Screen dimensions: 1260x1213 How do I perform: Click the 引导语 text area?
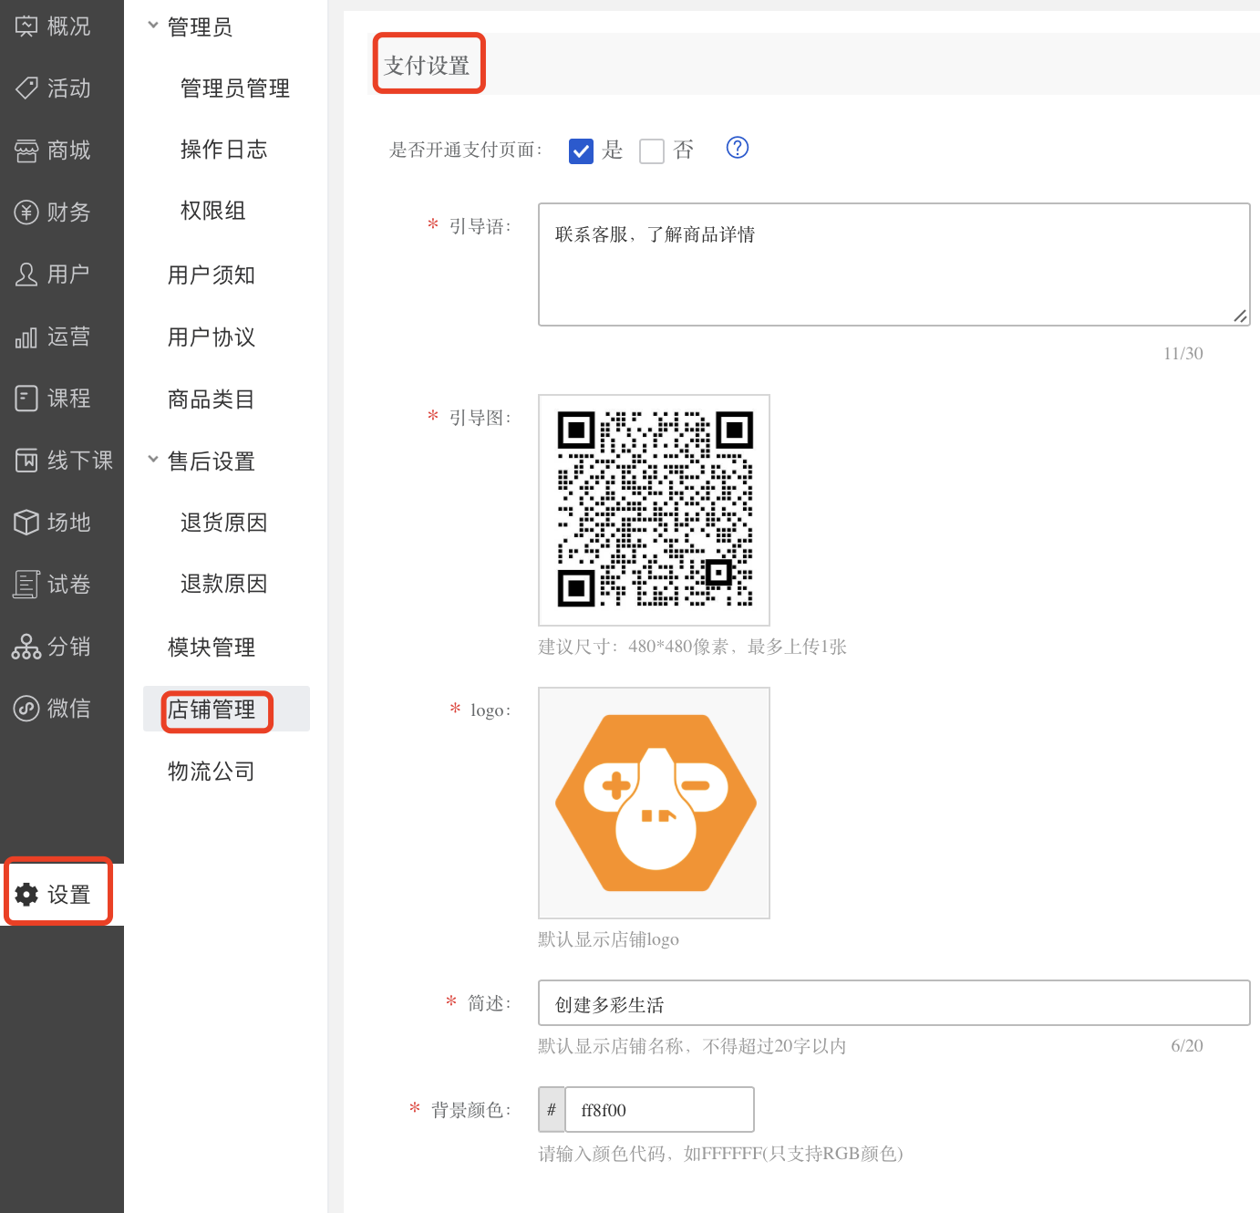click(x=893, y=264)
